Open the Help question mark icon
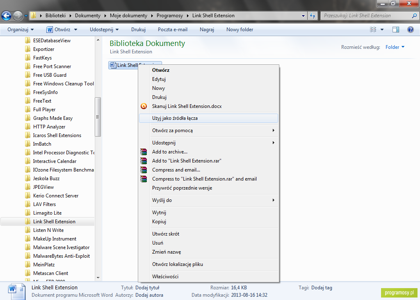The height and width of the screenshot is (300, 420). click(x=410, y=30)
